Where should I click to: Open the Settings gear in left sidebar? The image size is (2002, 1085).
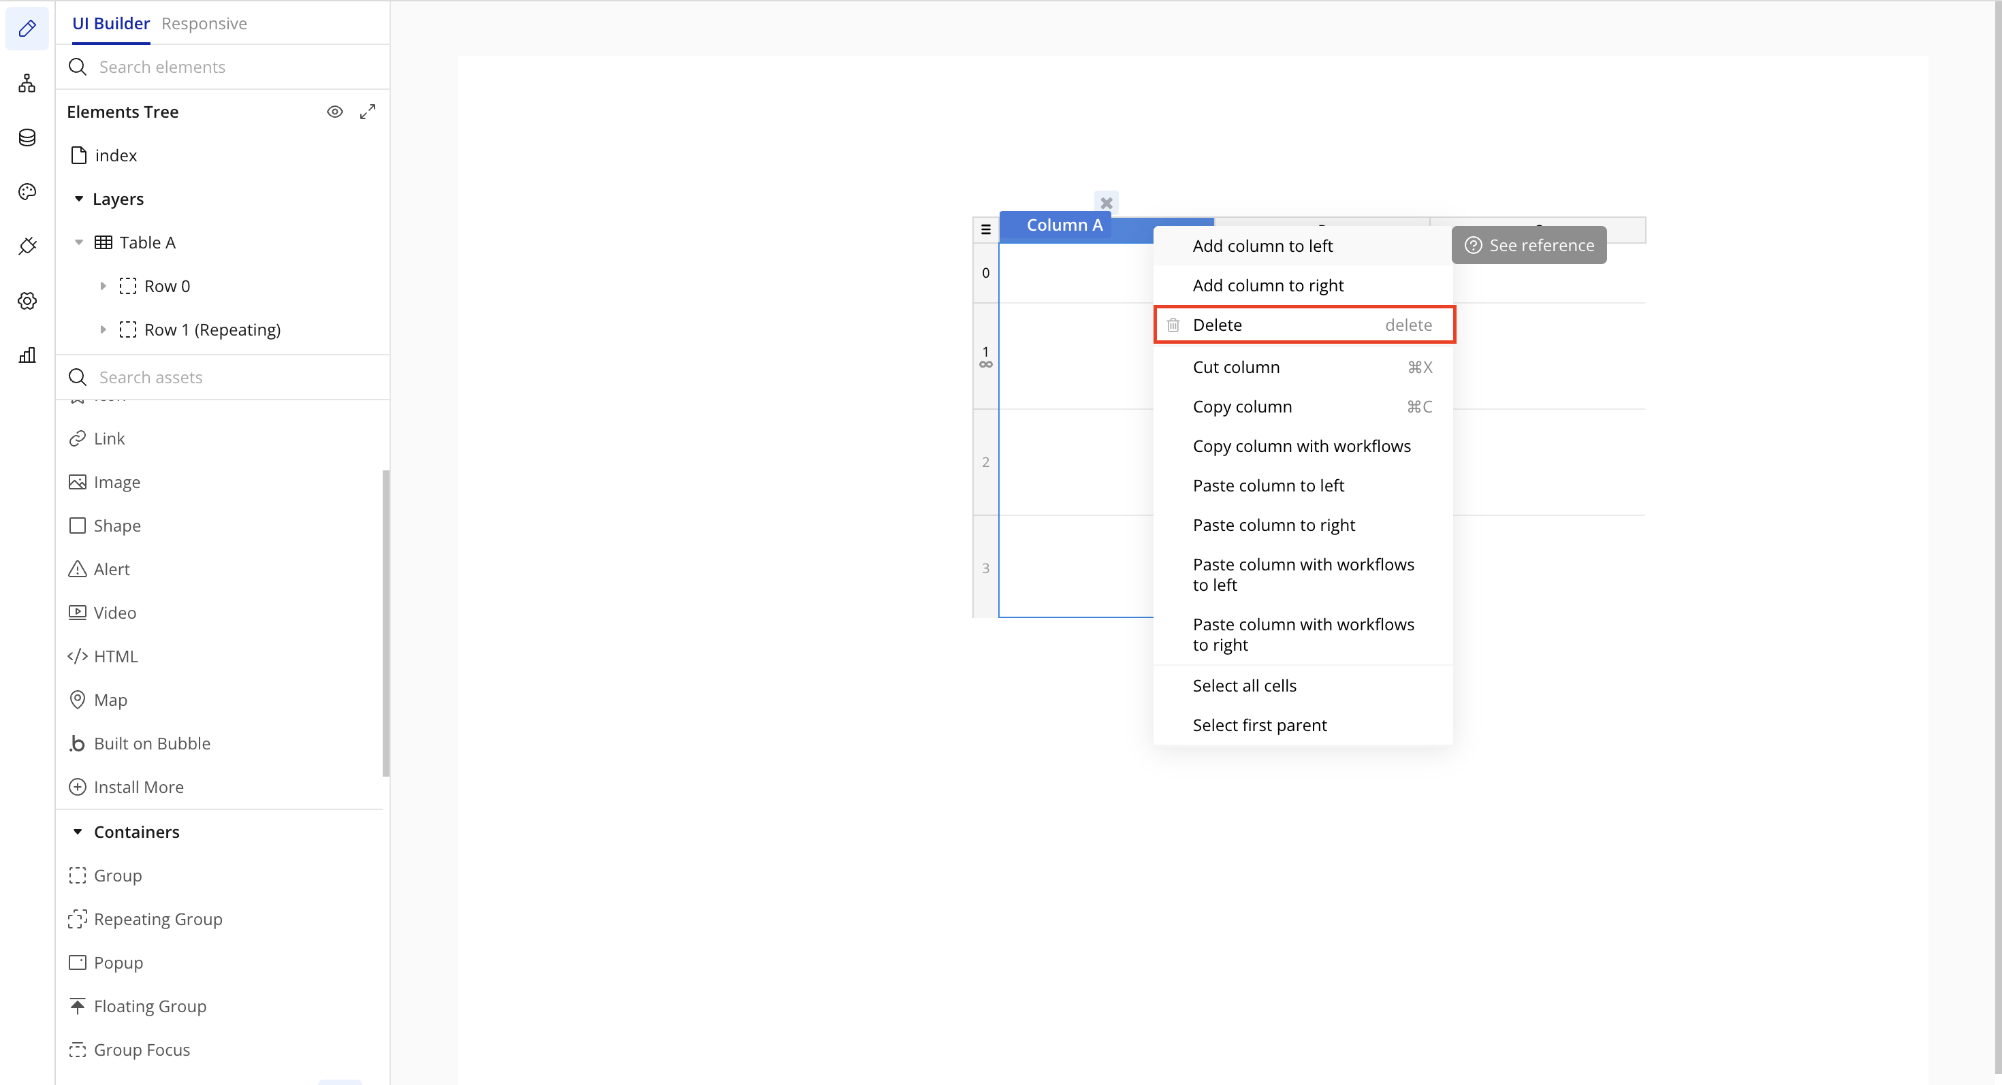click(27, 301)
